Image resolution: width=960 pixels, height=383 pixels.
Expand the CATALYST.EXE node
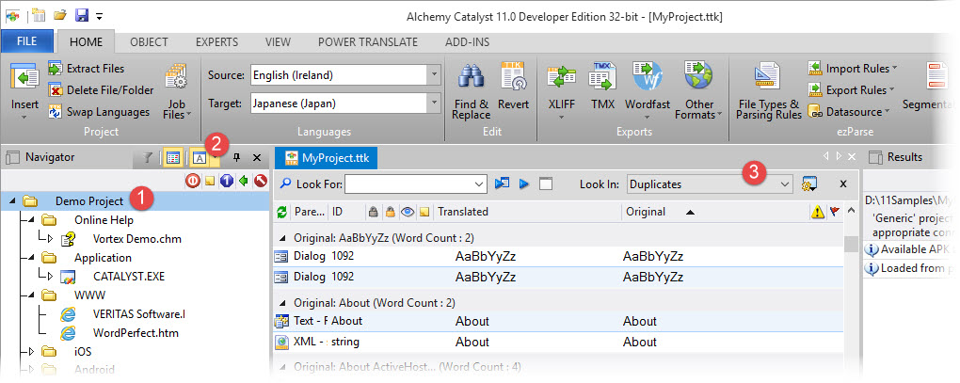click(50, 277)
